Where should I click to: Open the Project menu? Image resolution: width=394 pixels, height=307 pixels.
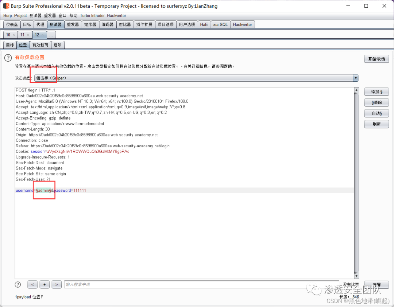[x=20, y=16]
